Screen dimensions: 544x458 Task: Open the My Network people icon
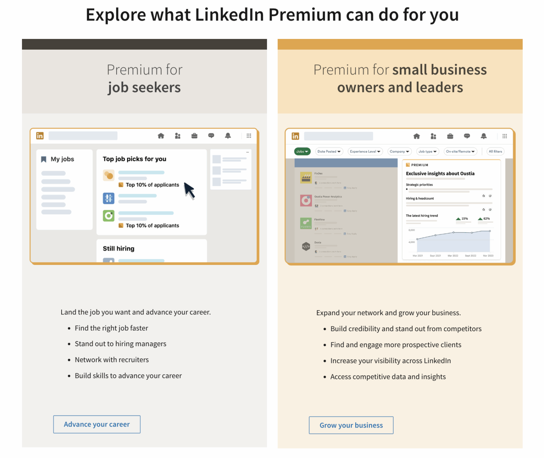(x=177, y=136)
